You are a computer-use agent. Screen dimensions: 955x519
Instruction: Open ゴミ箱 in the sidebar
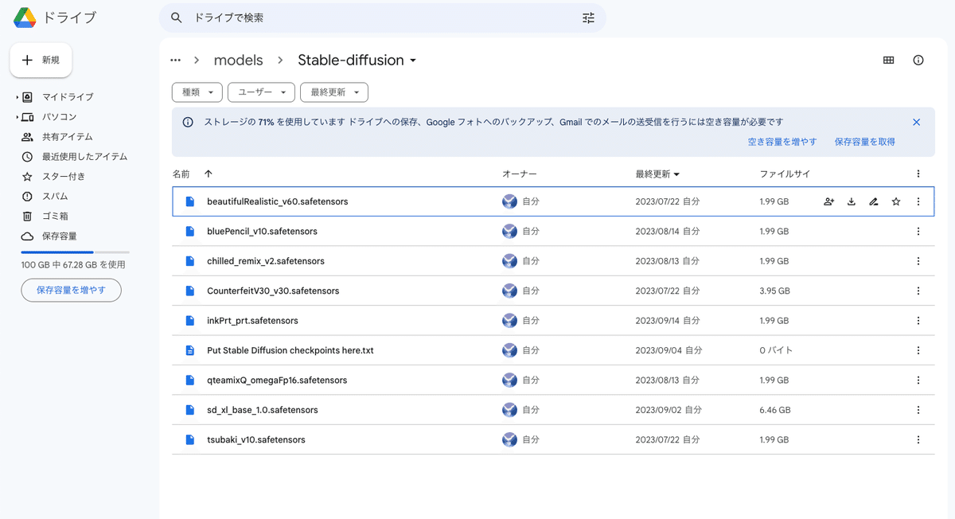(55, 217)
